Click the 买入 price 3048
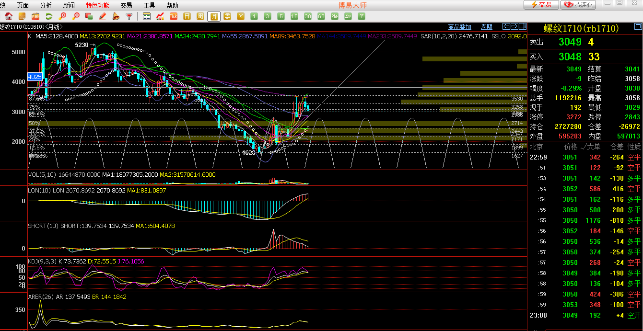The image size is (643, 331). (x=570, y=57)
